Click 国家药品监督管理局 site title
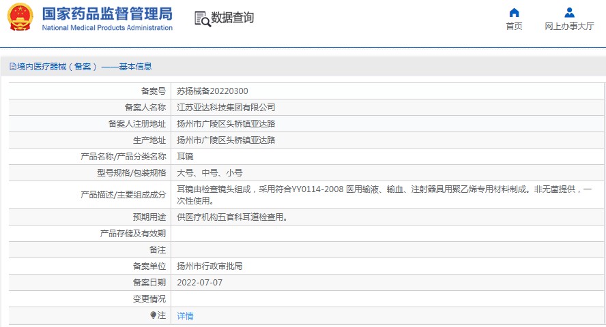Viewport: 606px width, 327px height. (x=107, y=14)
